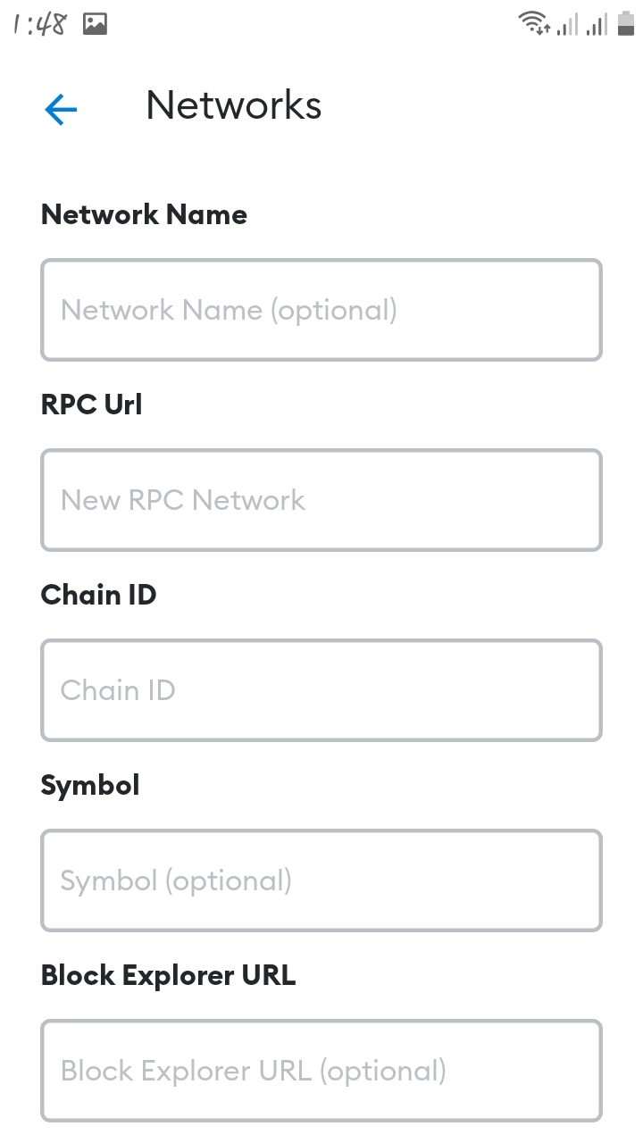Viewport: 643px width, 1143px height.
Task: Tap the first cellular signal bars icon
Action: 567,24
